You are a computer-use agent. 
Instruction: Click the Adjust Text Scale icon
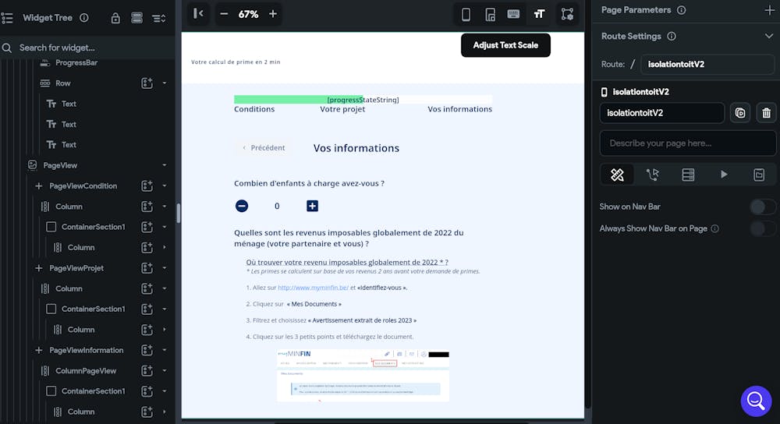(539, 14)
